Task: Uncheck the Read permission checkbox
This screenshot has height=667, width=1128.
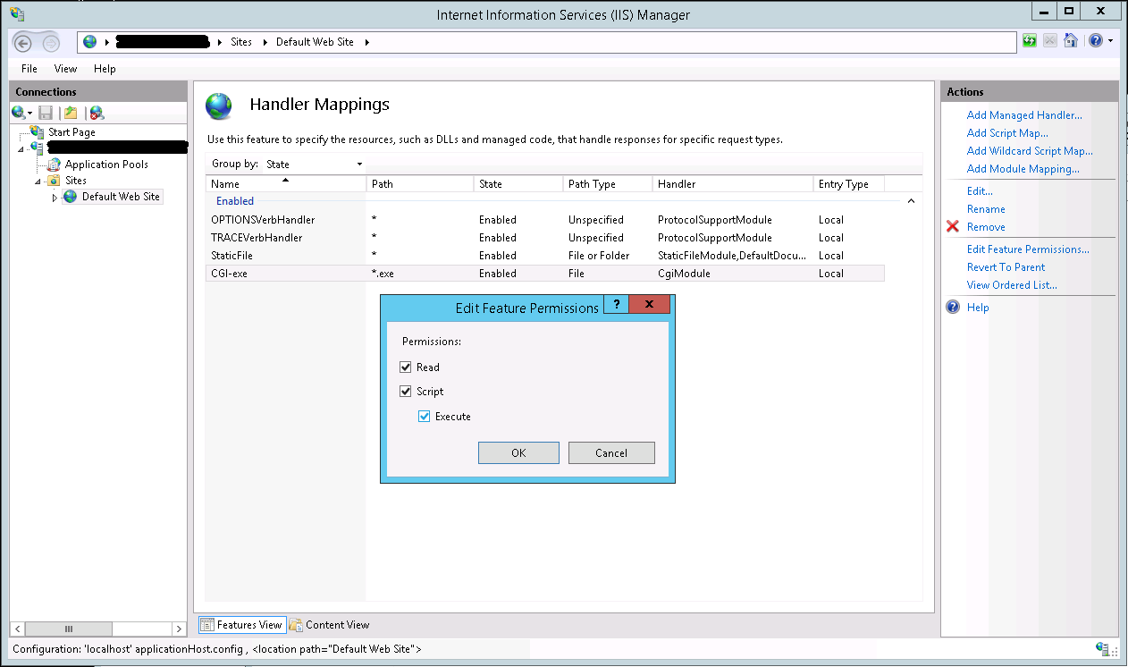Action: (406, 367)
